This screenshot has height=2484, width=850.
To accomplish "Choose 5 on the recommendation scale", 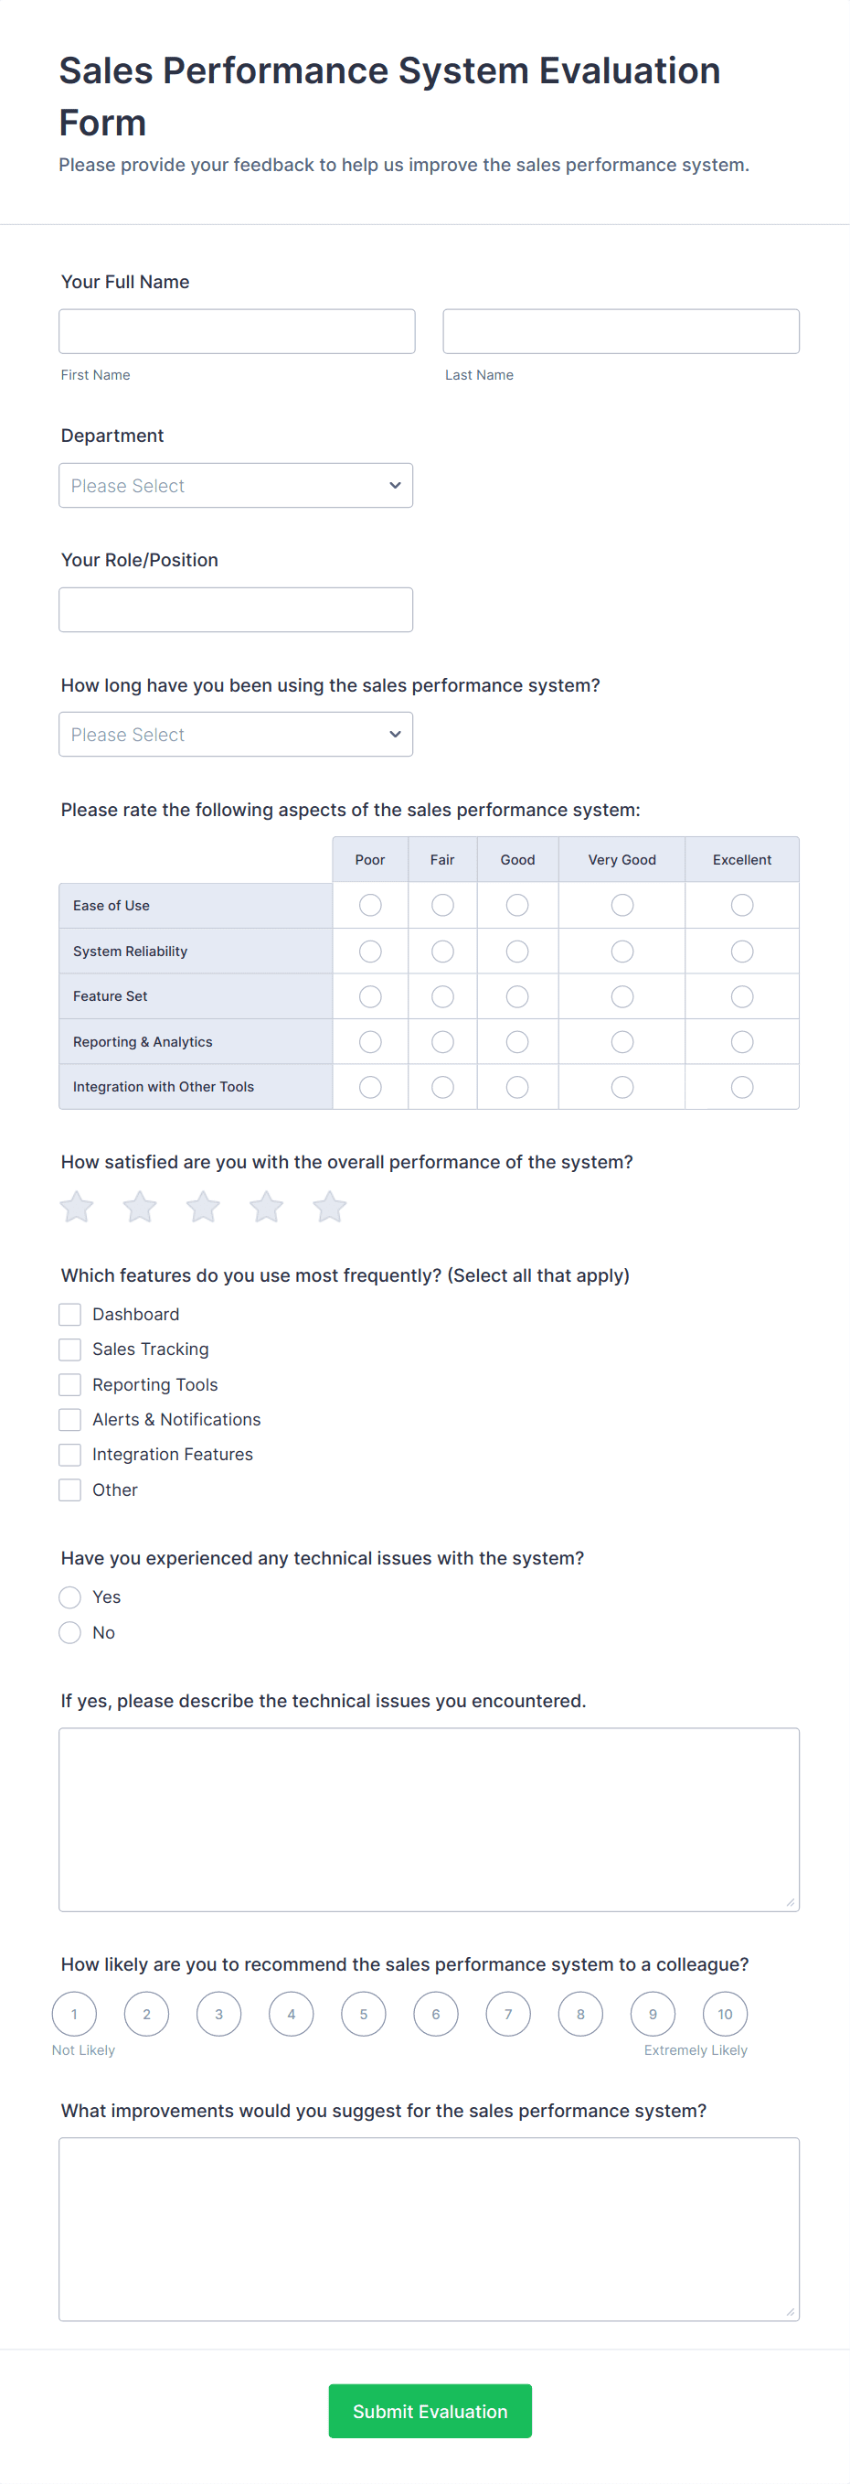I will coord(364,2015).
